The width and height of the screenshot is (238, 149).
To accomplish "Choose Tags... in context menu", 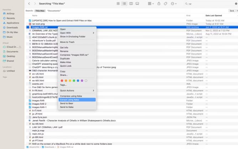I will 77,85.
